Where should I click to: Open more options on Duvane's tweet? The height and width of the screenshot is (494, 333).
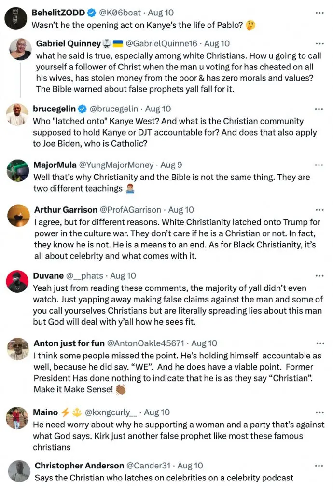tap(319, 276)
